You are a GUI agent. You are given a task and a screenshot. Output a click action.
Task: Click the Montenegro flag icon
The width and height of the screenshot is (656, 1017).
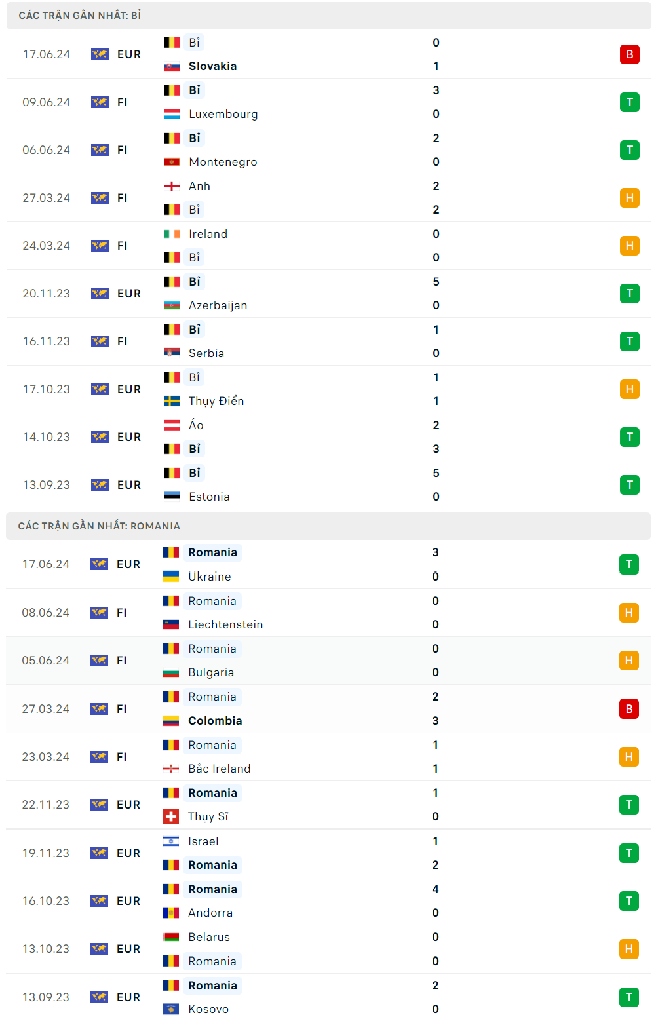tap(172, 162)
